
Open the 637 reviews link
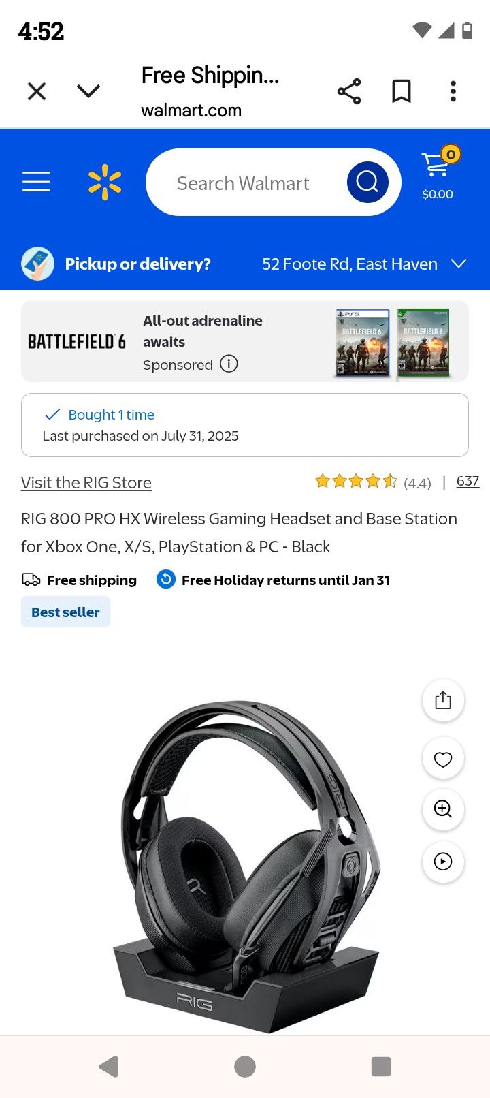click(468, 482)
